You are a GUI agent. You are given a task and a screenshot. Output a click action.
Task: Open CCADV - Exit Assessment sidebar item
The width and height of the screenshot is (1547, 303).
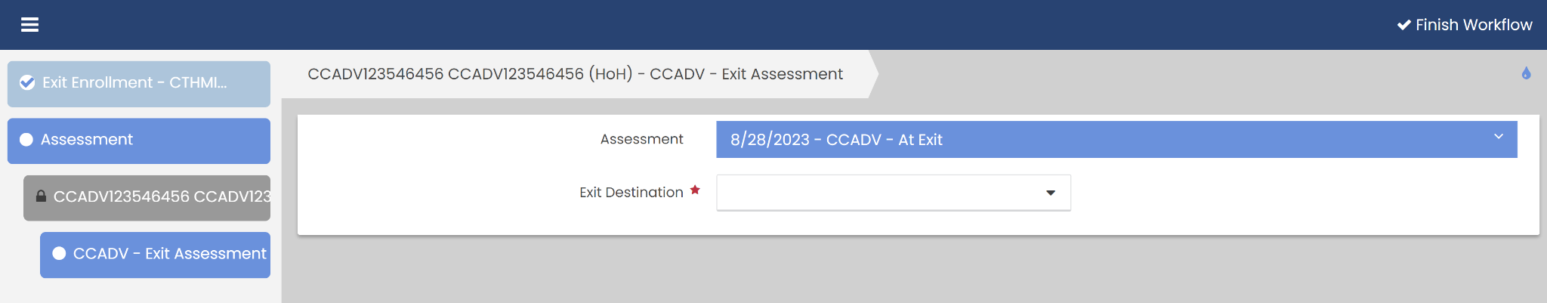coord(169,254)
